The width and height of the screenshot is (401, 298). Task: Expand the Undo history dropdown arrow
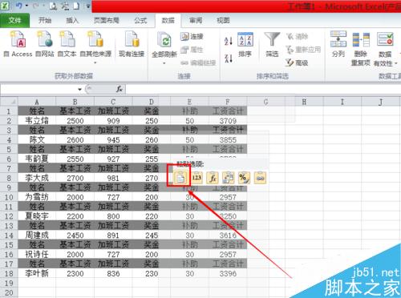point(26,6)
